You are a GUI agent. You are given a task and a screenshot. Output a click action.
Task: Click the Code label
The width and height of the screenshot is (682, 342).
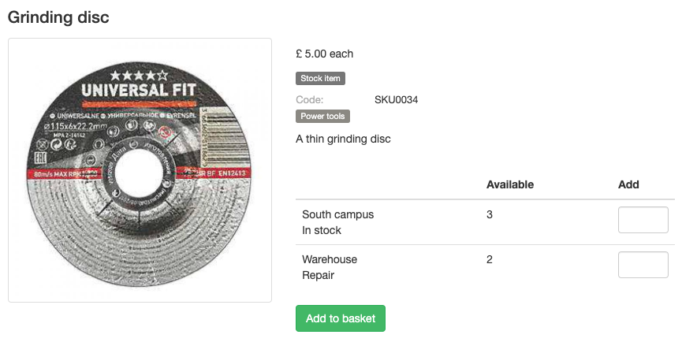tap(310, 99)
